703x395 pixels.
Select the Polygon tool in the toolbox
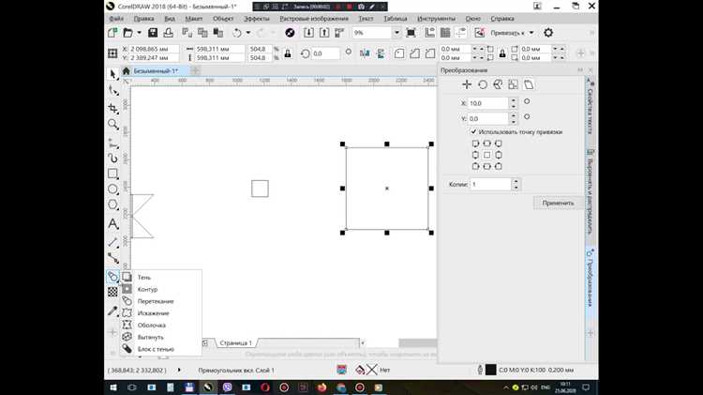click(x=113, y=205)
